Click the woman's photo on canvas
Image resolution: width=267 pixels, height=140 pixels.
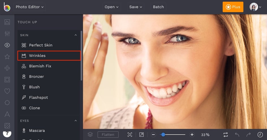(x=175, y=72)
